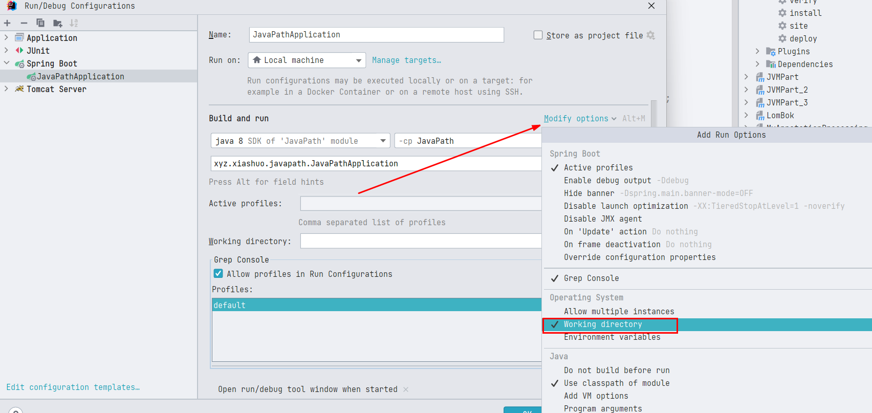Select JavaPathApplication in the configurations tree
This screenshot has height=413, width=872.
point(99,76)
